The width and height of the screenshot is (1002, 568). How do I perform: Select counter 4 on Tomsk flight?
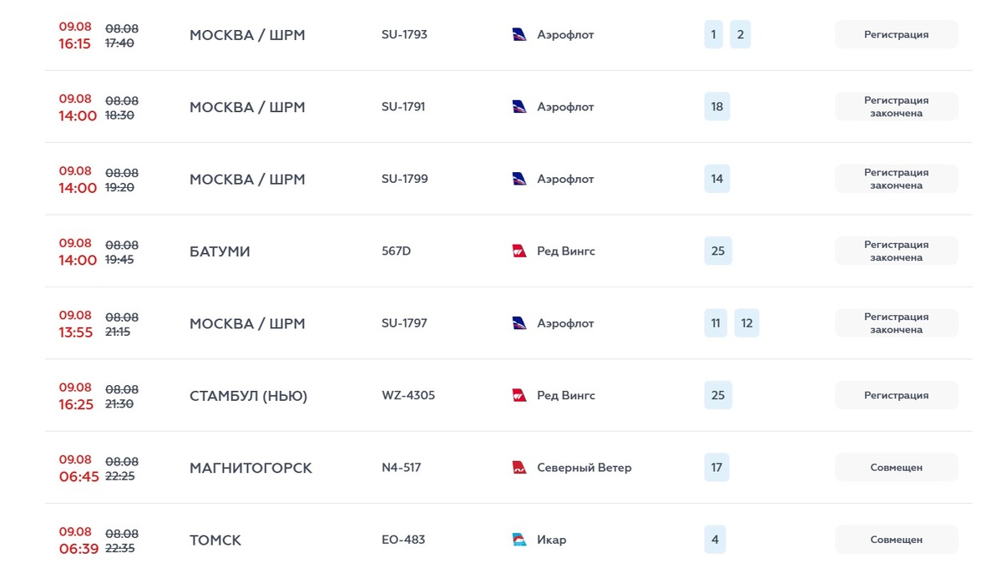715,540
